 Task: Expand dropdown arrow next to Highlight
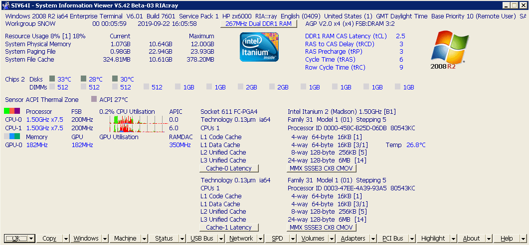tap(453, 238)
